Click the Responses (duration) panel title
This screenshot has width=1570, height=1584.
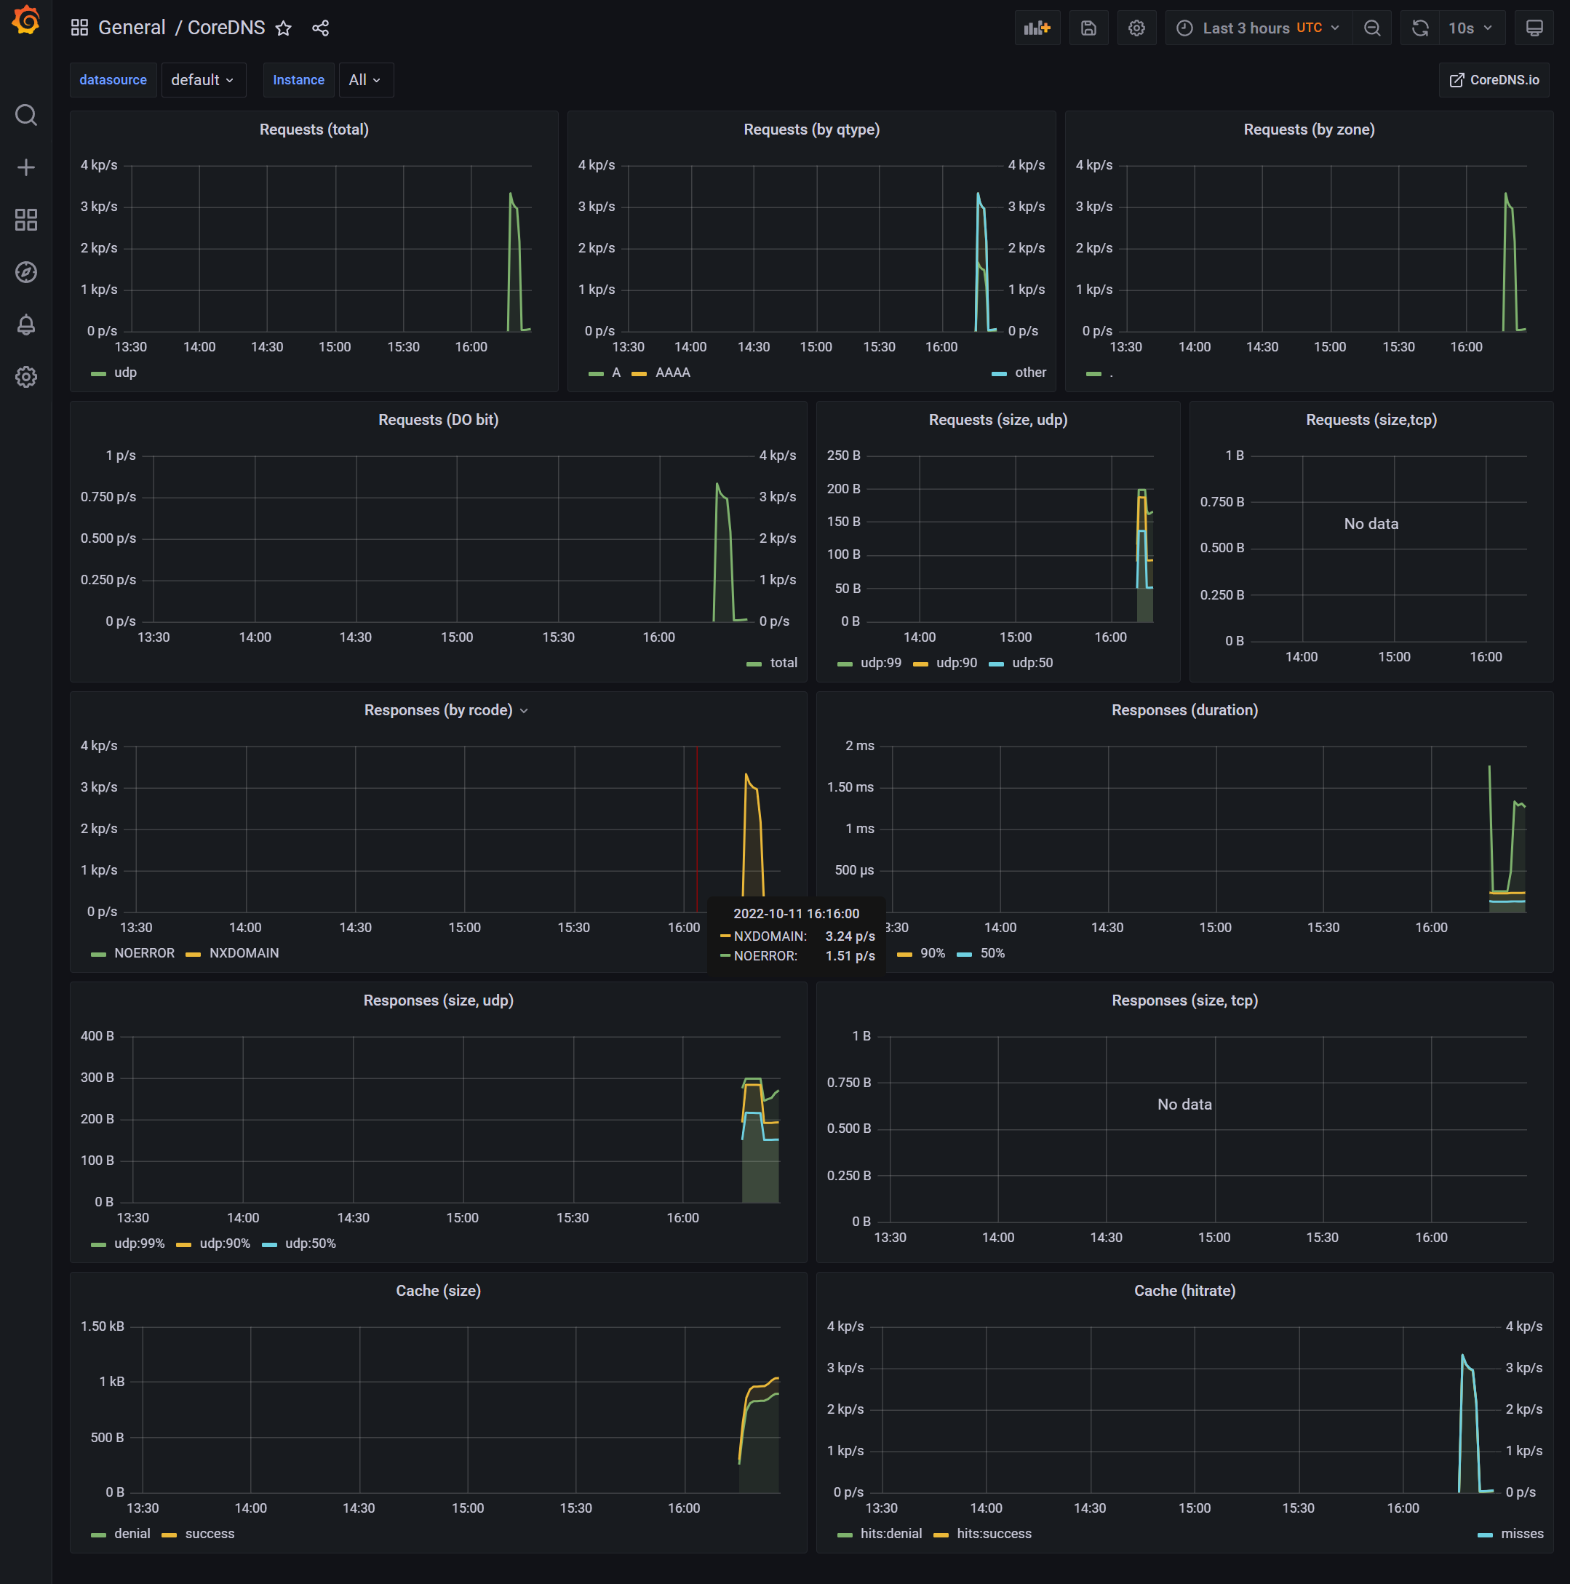click(x=1184, y=710)
